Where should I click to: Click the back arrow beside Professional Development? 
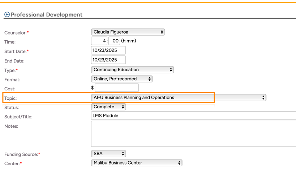(7, 14)
